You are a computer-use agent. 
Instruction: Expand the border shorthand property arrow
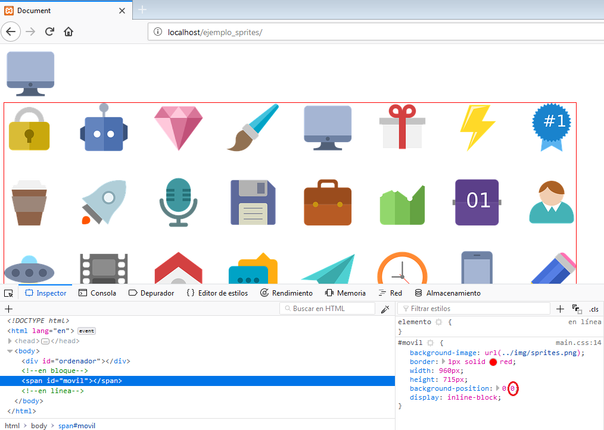[443, 362]
